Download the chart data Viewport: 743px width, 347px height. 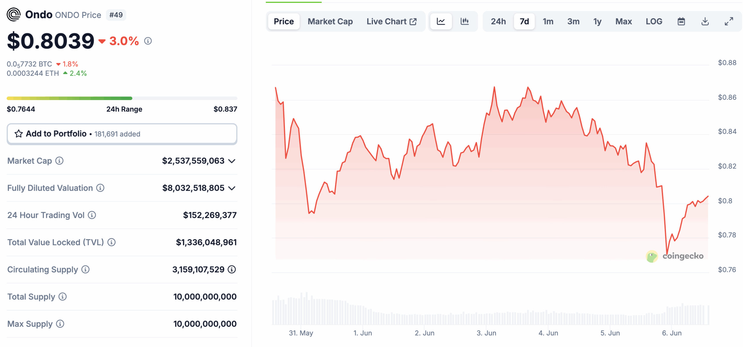tap(705, 21)
